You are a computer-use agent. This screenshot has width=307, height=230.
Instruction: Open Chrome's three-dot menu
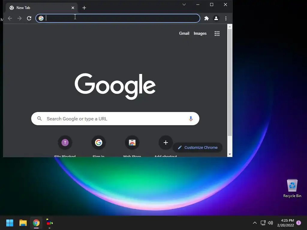pyautogui.click(x=226, y=18)
